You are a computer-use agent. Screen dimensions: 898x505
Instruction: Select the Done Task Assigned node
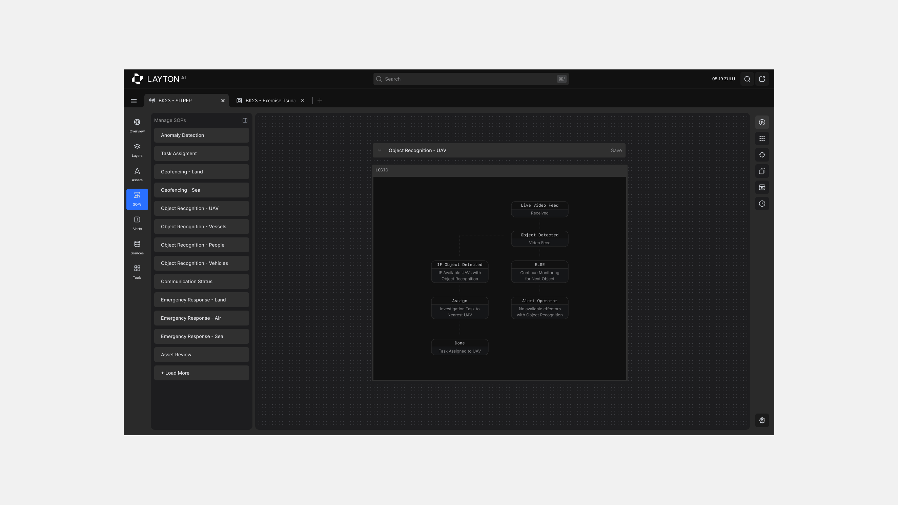(460, 347)
